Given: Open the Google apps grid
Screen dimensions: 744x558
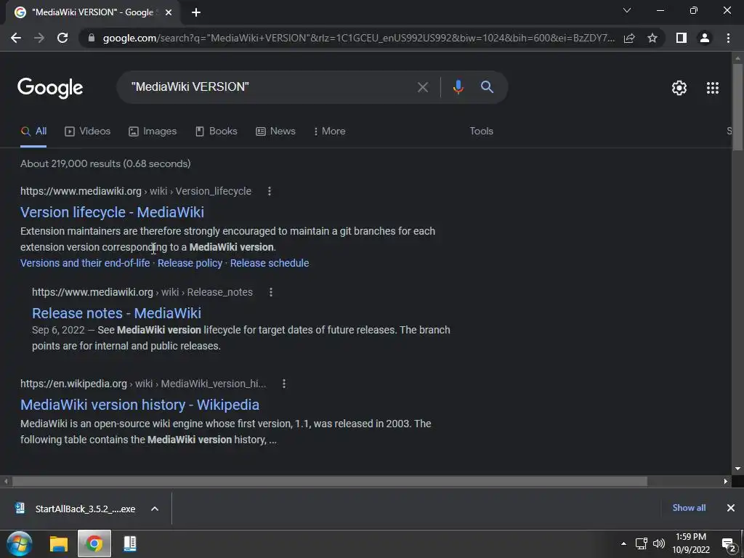Looking at the screenshot, I should tap(713, 88).
